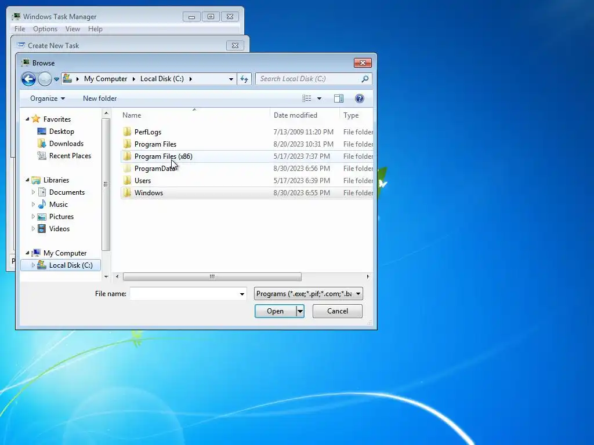Select the PerfLogs folder icon
This screenshot has width=594, height=445.
pyautogui.click(x=127, y=132)
